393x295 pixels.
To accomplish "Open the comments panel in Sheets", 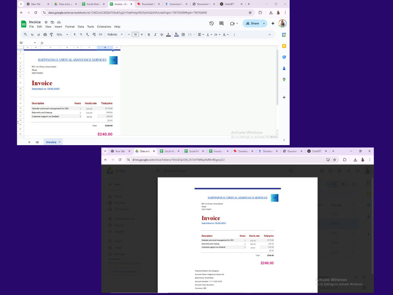I will pyautogui.click(x=221, y=23).
